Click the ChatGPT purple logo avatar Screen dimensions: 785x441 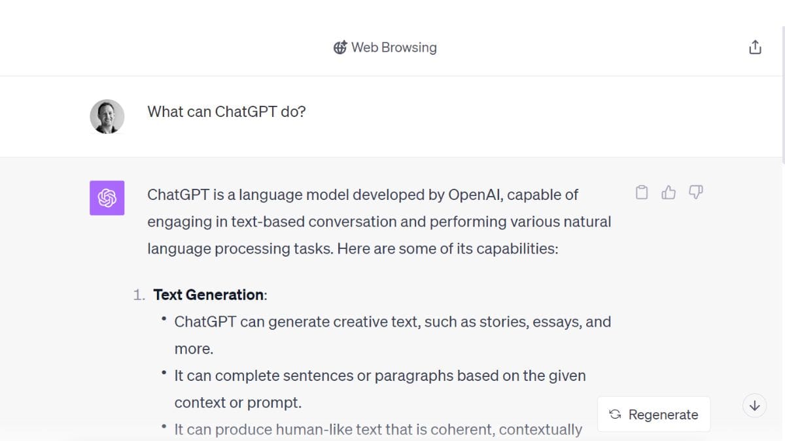[x=107, y=197]
